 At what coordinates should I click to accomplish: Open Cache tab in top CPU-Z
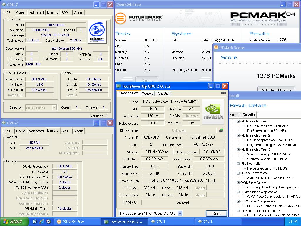(21, 13)
